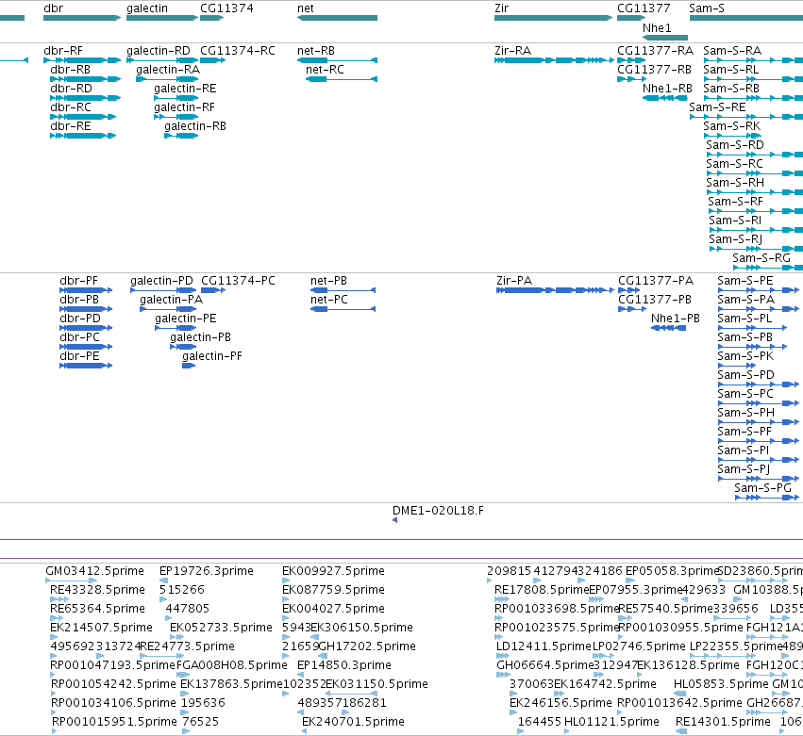This screenshot has height=736, width=803.
Task: Select feature 515266
Action: (163, 599)
